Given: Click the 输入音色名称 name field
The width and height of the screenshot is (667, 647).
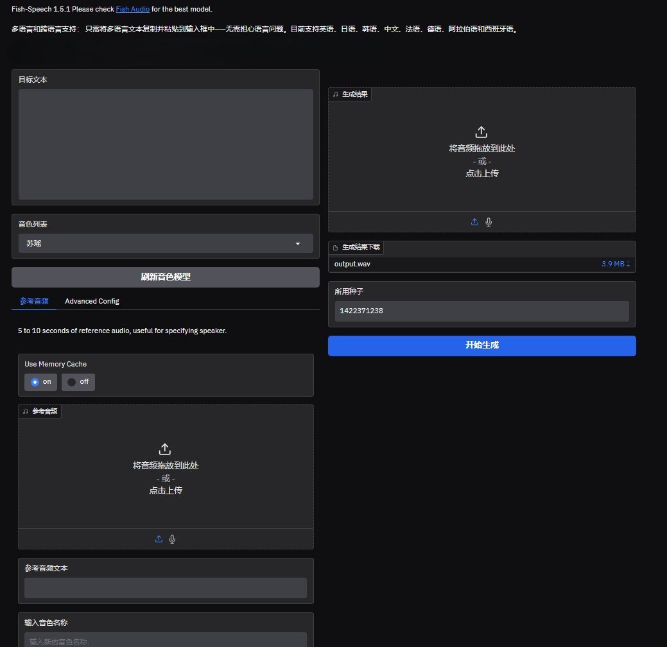Looking at the screenshot, I should coord(165,641).
